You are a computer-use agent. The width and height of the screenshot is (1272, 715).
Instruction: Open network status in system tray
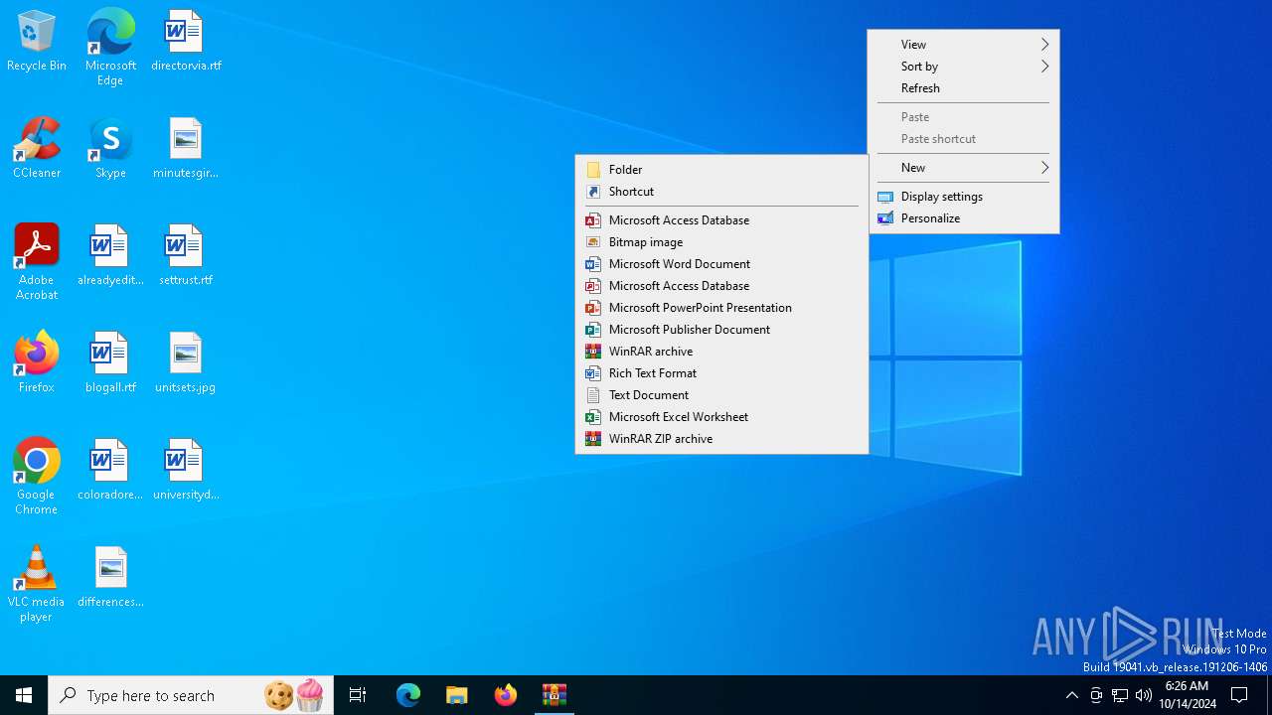click(x=1120, y=695)
